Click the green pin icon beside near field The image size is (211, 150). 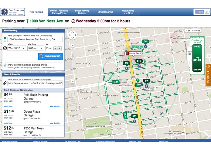5,39
